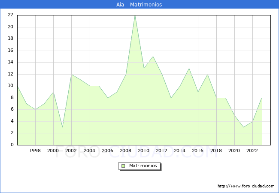Screen dimensions: 279x193
Task: Select the 2008 x-axis label
Action: coord(126,151)
